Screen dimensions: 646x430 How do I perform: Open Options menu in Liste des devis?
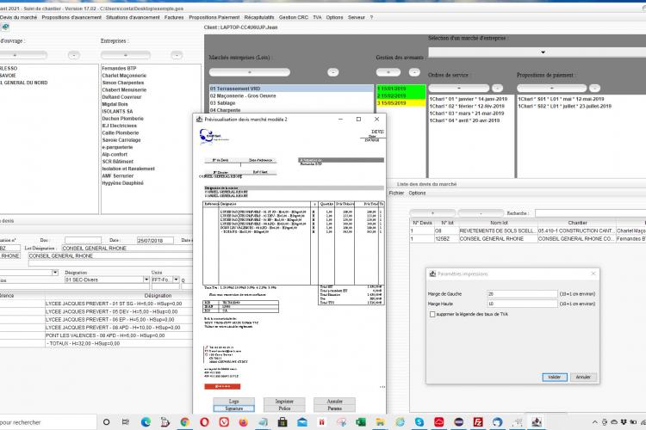[x=417, y=193]
